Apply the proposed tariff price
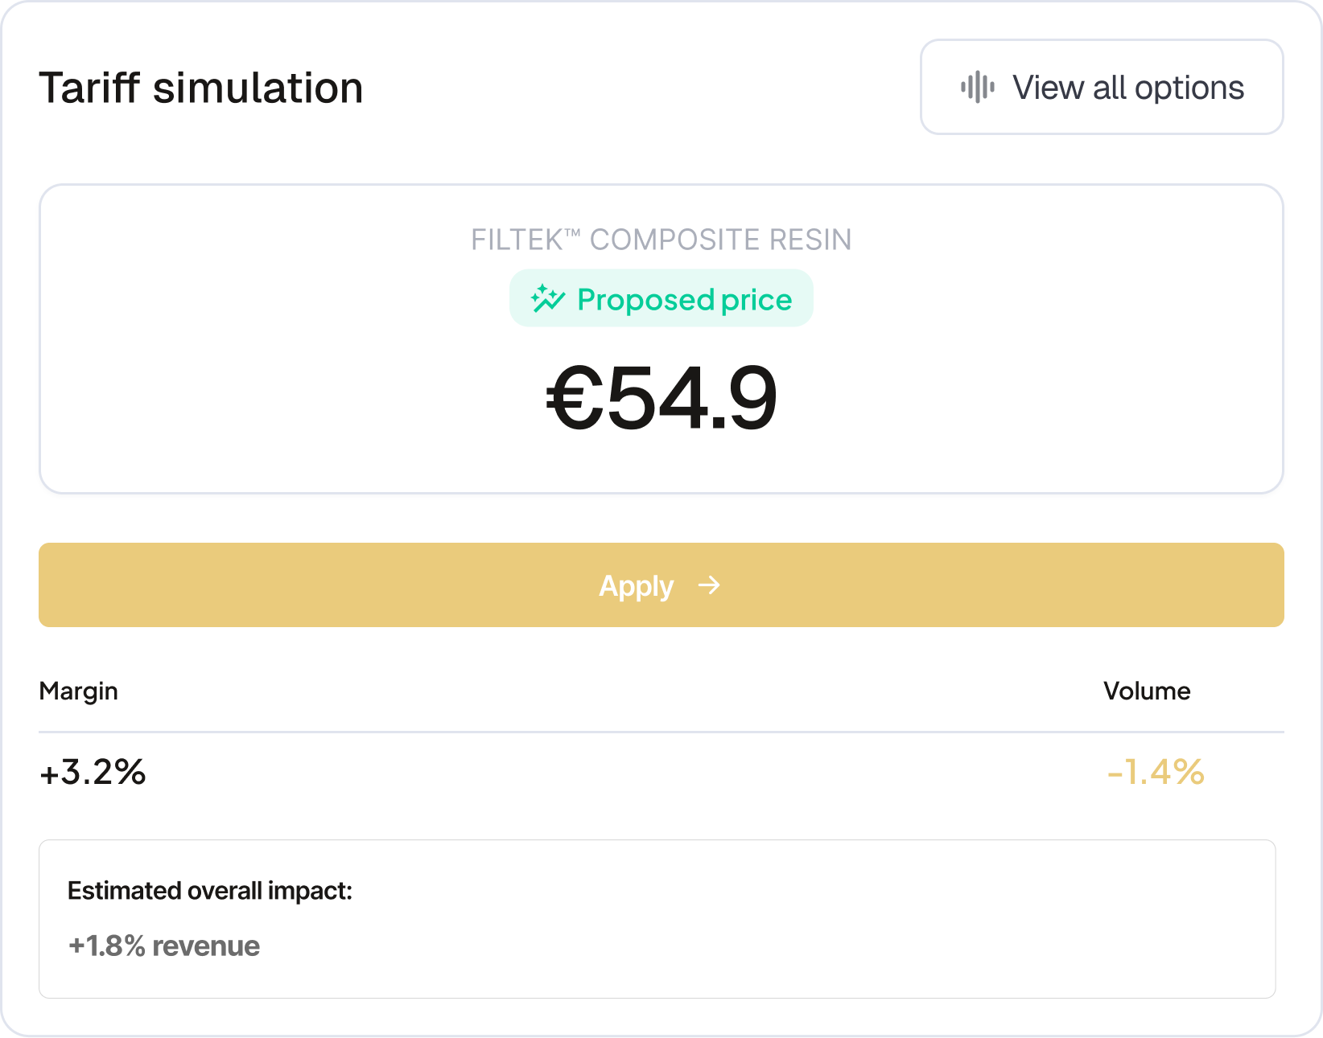 pyautogui.click(x=661, y=585)
